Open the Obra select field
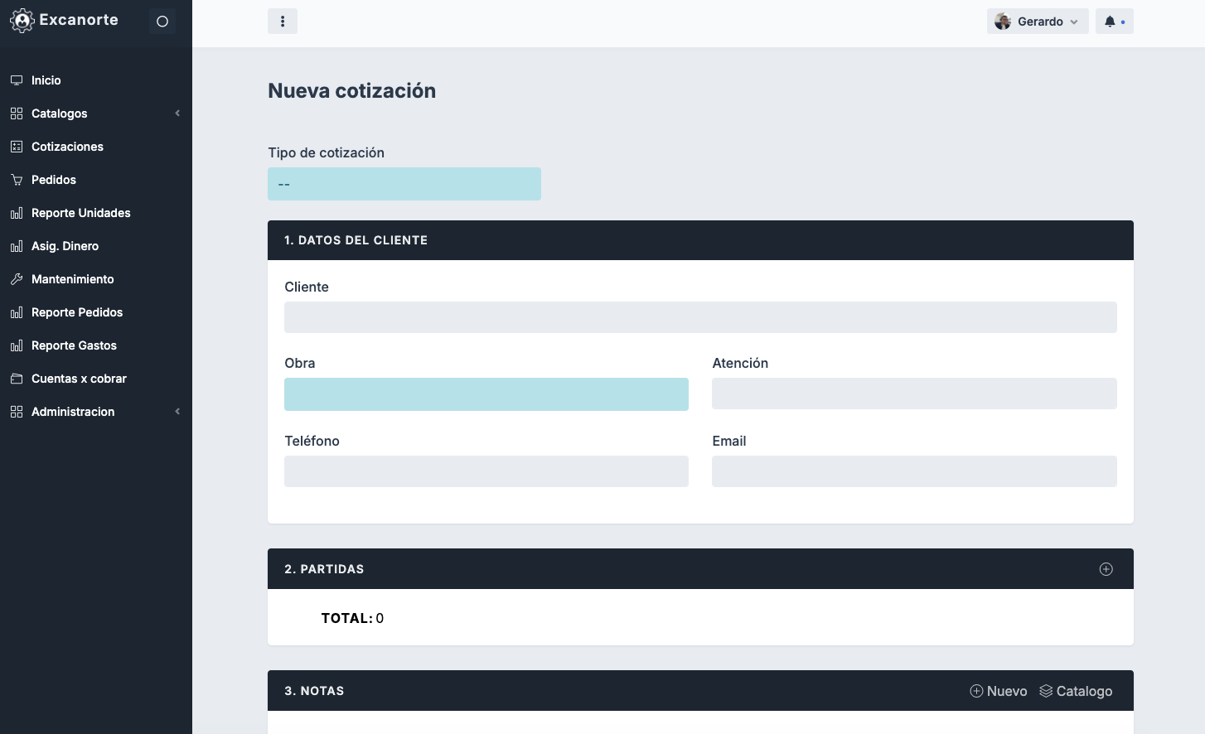The image size is (1205, 734). (486, 394)
